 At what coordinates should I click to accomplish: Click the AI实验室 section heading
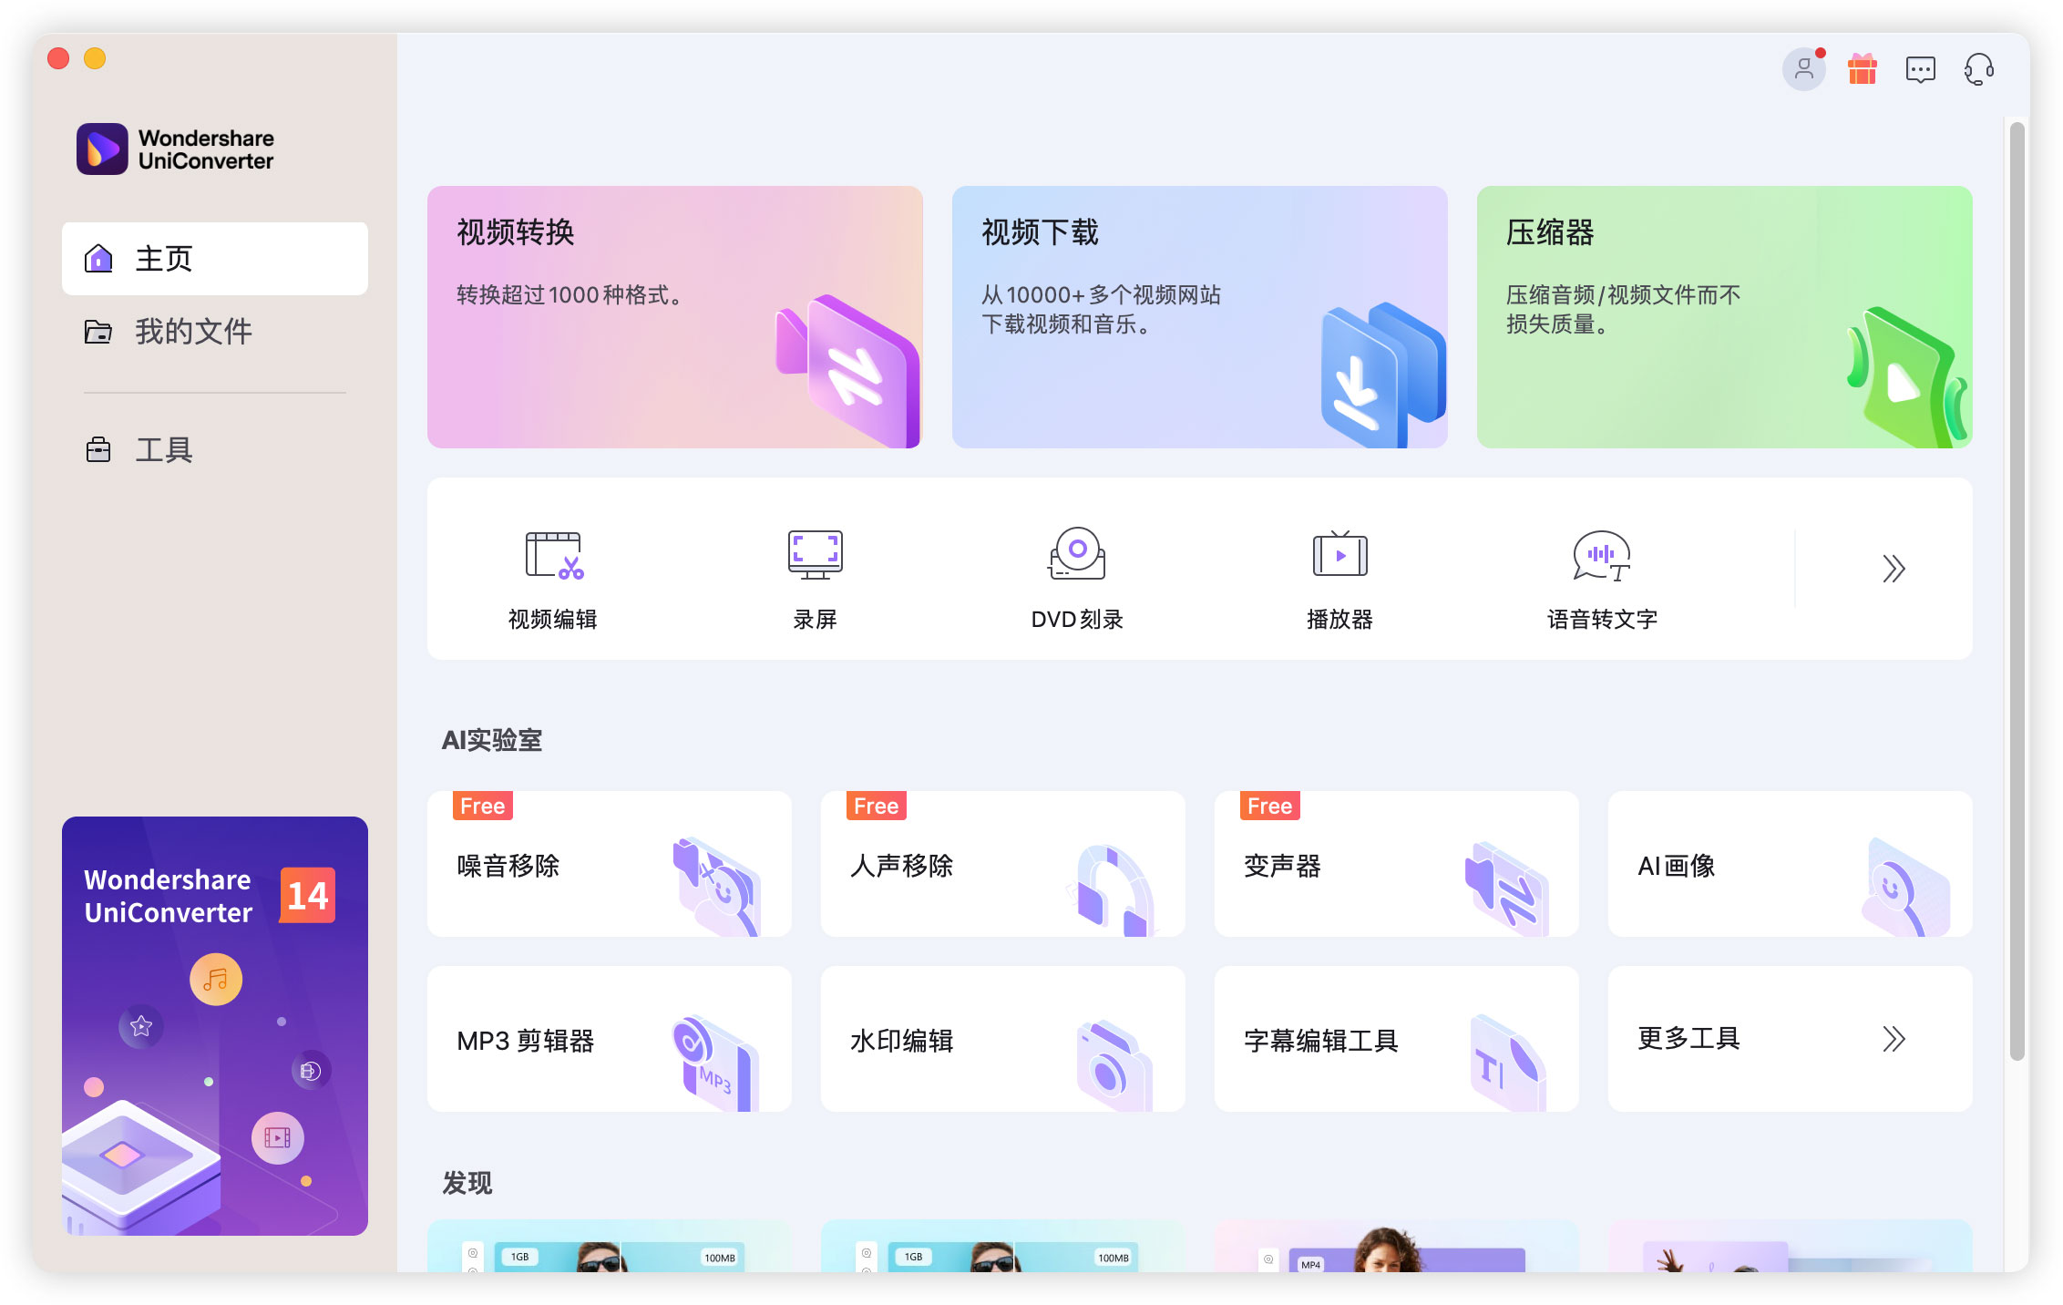(x=492, y=740)
